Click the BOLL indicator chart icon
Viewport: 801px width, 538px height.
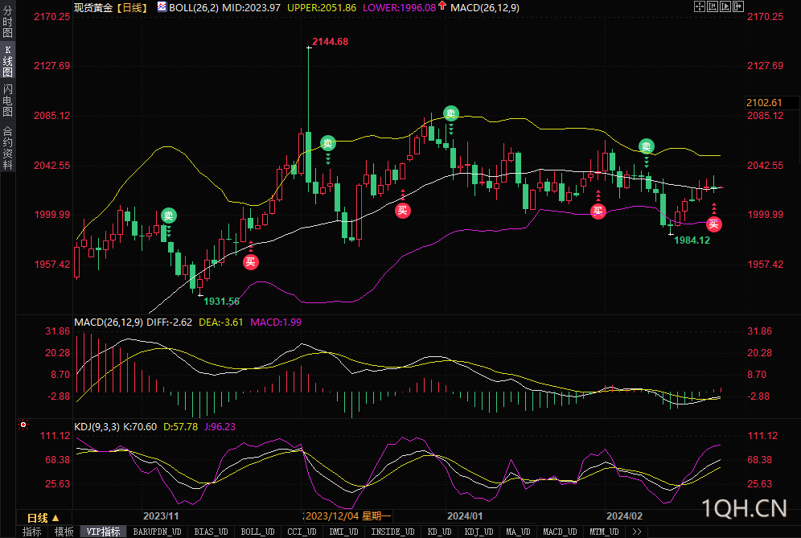click(x=162, y=7)
